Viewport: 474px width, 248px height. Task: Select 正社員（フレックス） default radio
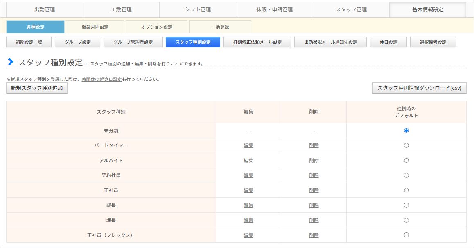[x=406, y=235]
